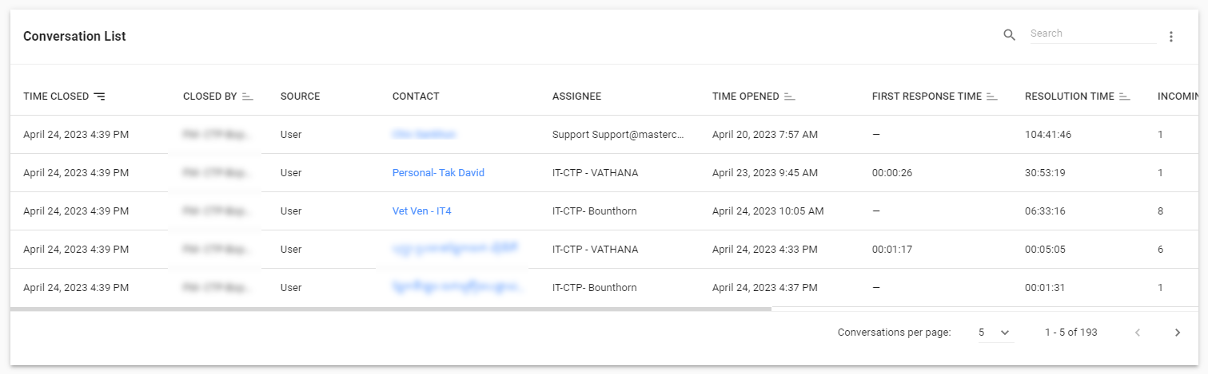Click the search magnifier icon
Screen dimensions: 1208x374
coord(1009,35)
